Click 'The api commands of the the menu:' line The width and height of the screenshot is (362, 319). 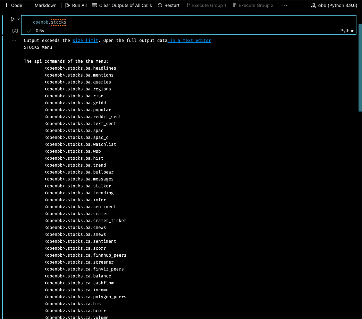66,61
